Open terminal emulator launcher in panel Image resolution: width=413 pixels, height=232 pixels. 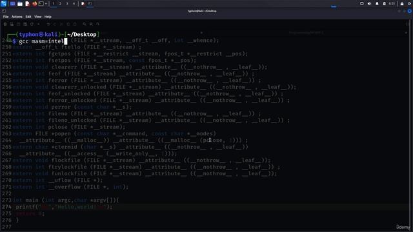(x=41, y=4)
